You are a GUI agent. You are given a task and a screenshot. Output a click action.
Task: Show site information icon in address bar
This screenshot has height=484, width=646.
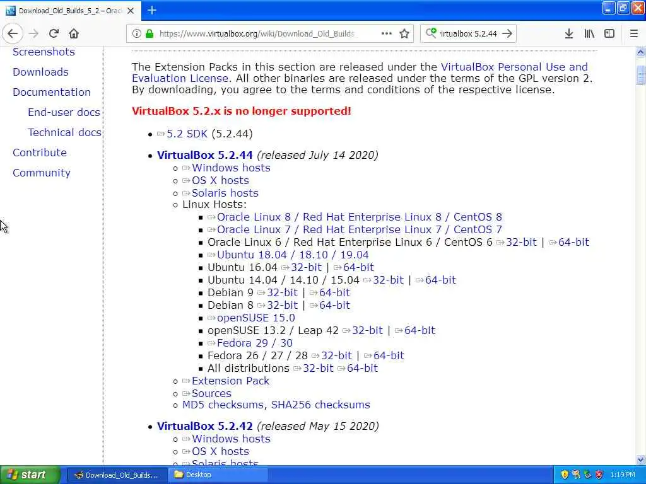136,34
